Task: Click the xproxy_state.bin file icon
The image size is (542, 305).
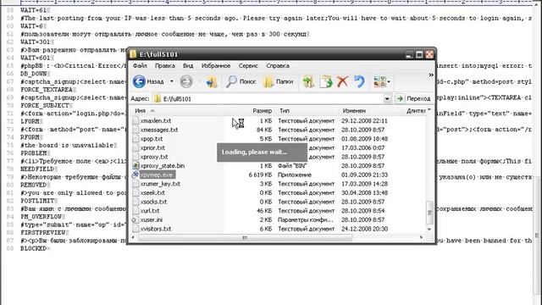Action: pyautogui.click(x=135, y=166)
